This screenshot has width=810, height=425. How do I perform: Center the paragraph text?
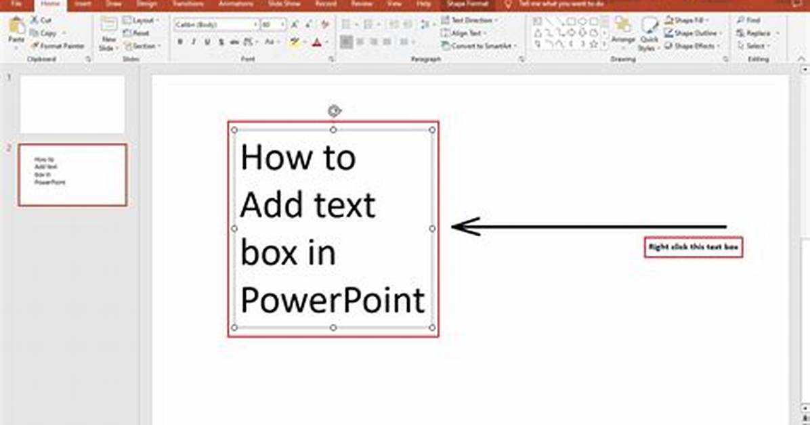[x=360, y=41]
